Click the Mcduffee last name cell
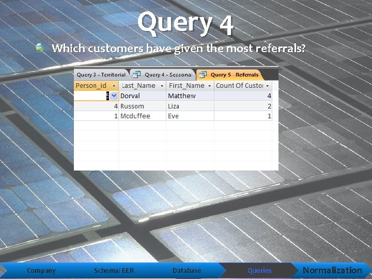Image resolution: width=372 pixels, height=279 pixels. point(143,116)
